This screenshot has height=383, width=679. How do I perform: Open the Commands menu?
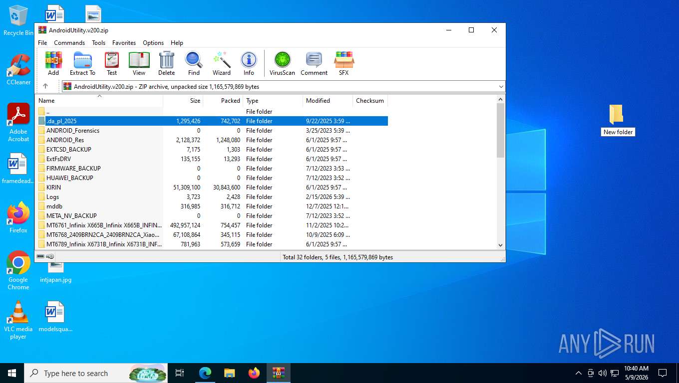click(69, 43)
